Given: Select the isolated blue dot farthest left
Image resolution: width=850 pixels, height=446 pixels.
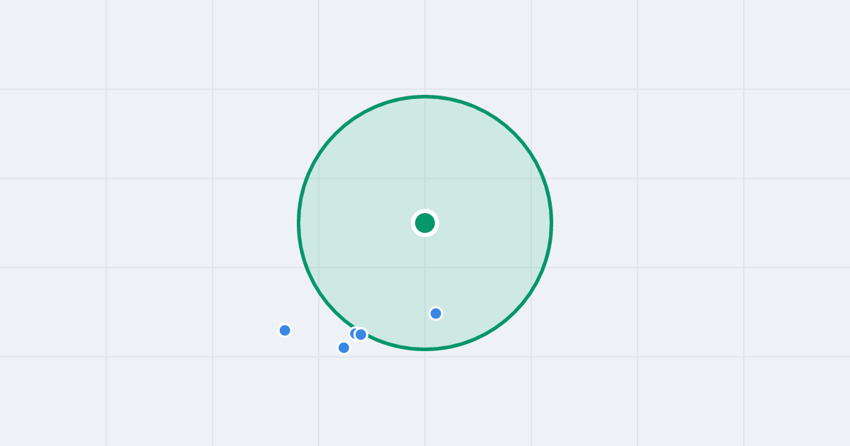Looking at the screenshot, I should [x=285, y=331].
